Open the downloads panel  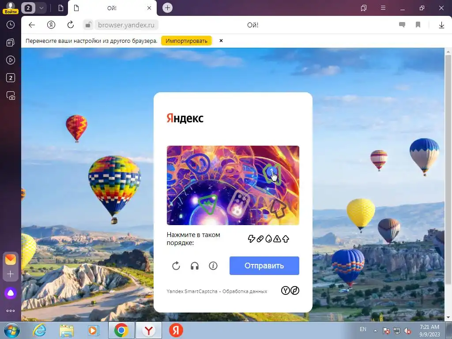pyautogui.click(x=441, y=25)
